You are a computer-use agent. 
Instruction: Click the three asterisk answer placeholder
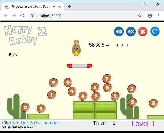(x=123, y=46)
